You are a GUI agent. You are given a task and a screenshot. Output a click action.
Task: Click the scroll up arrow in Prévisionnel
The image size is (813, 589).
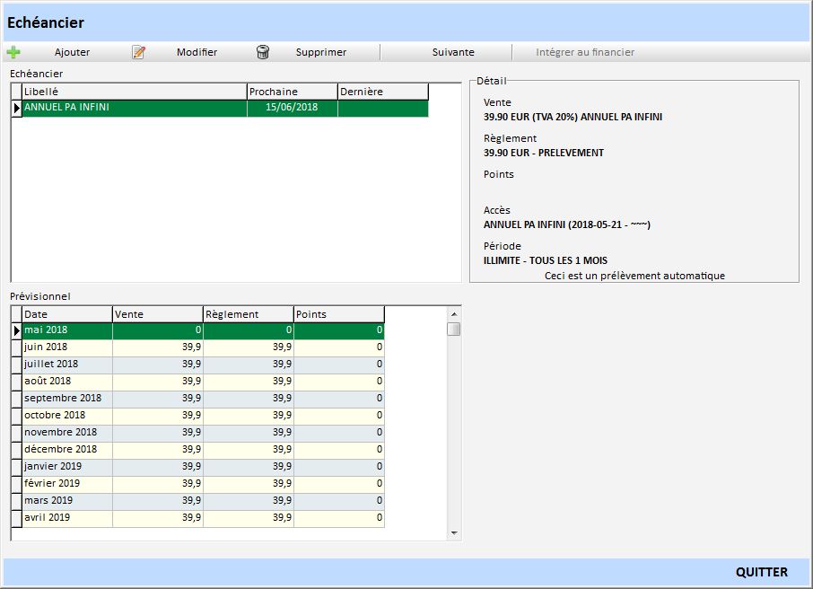coord(454,314)
